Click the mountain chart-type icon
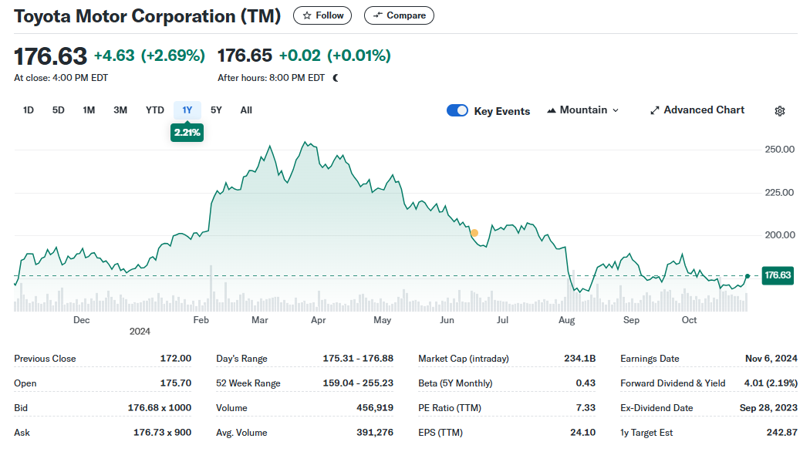The width and height of the screenshot is (810, 452). tap(552, 110)
